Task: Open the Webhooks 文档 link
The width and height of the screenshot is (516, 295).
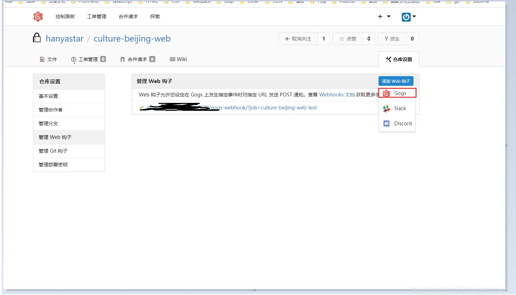Action: click(337, 94)
